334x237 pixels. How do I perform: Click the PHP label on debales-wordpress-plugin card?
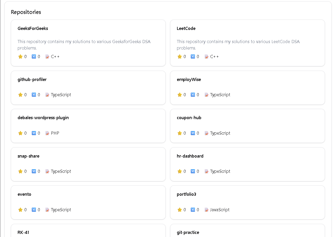(55, 133)
